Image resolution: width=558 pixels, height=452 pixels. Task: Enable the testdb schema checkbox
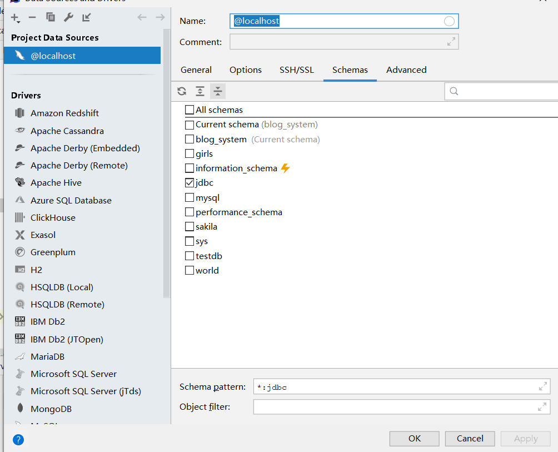[190, 256]
